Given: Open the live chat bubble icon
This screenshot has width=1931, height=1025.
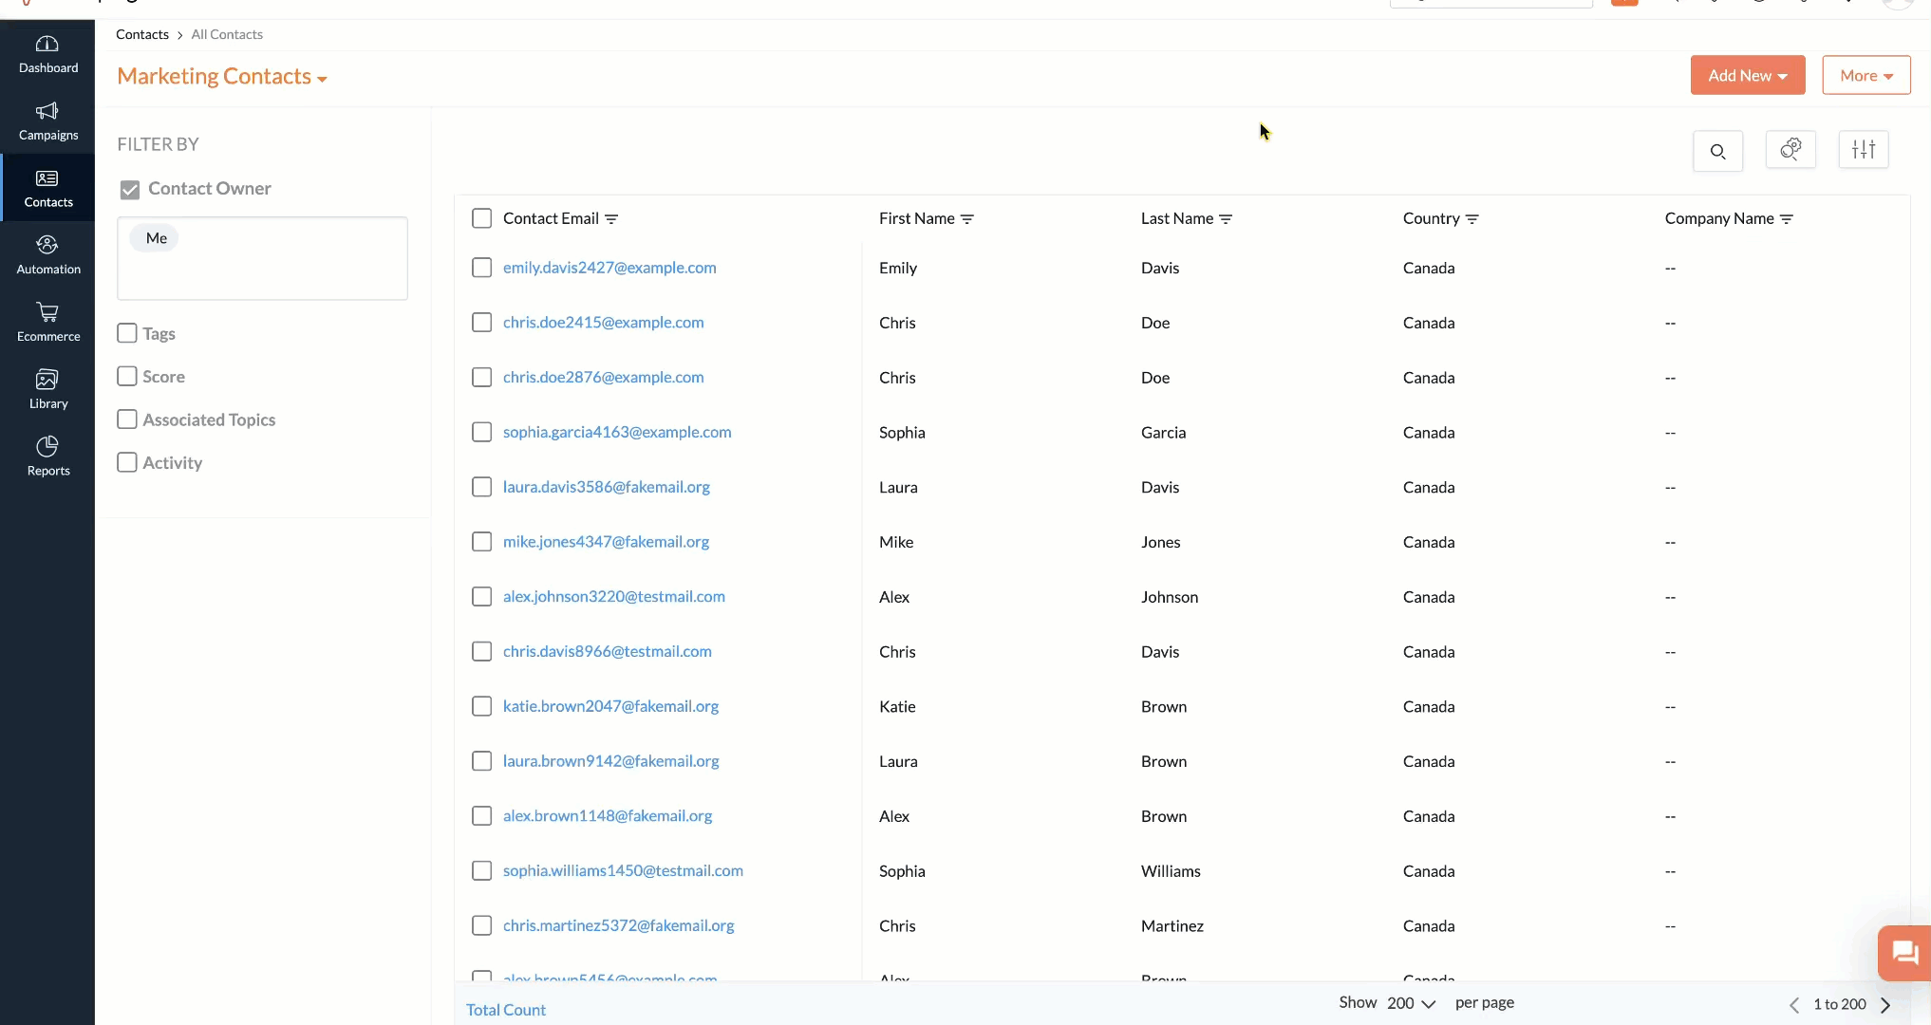Looking at the screenshot, I should coord(1904,952).
